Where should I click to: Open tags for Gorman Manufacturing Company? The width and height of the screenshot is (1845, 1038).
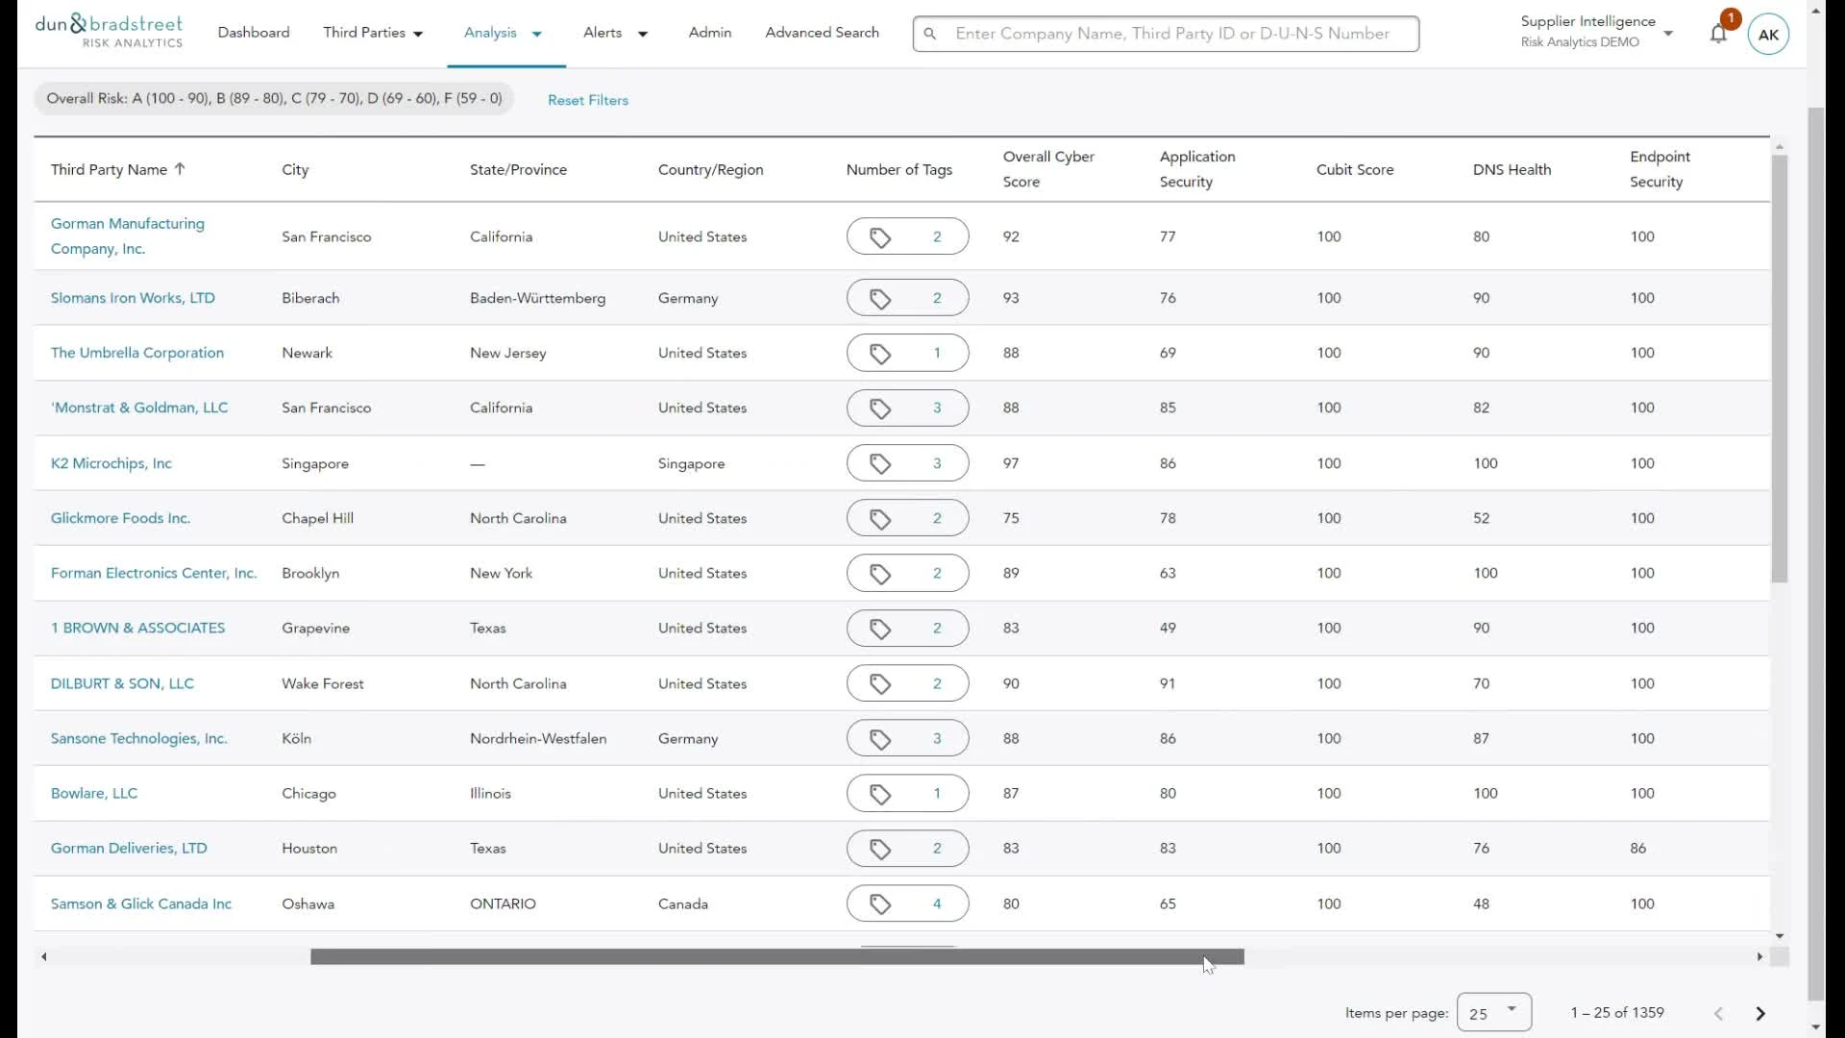[x=907, y=236]
